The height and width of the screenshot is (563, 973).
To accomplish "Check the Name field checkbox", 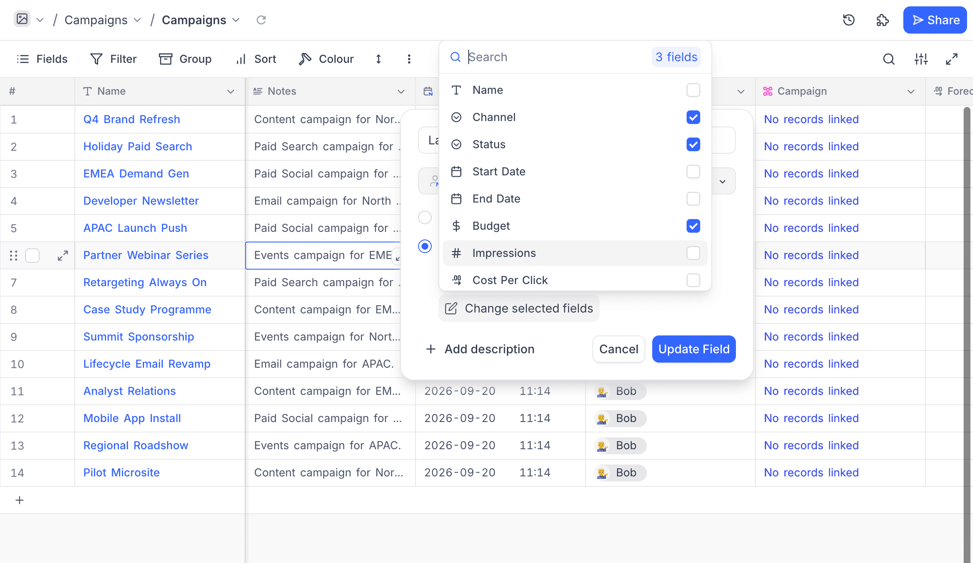I will (x=693, y=90).
